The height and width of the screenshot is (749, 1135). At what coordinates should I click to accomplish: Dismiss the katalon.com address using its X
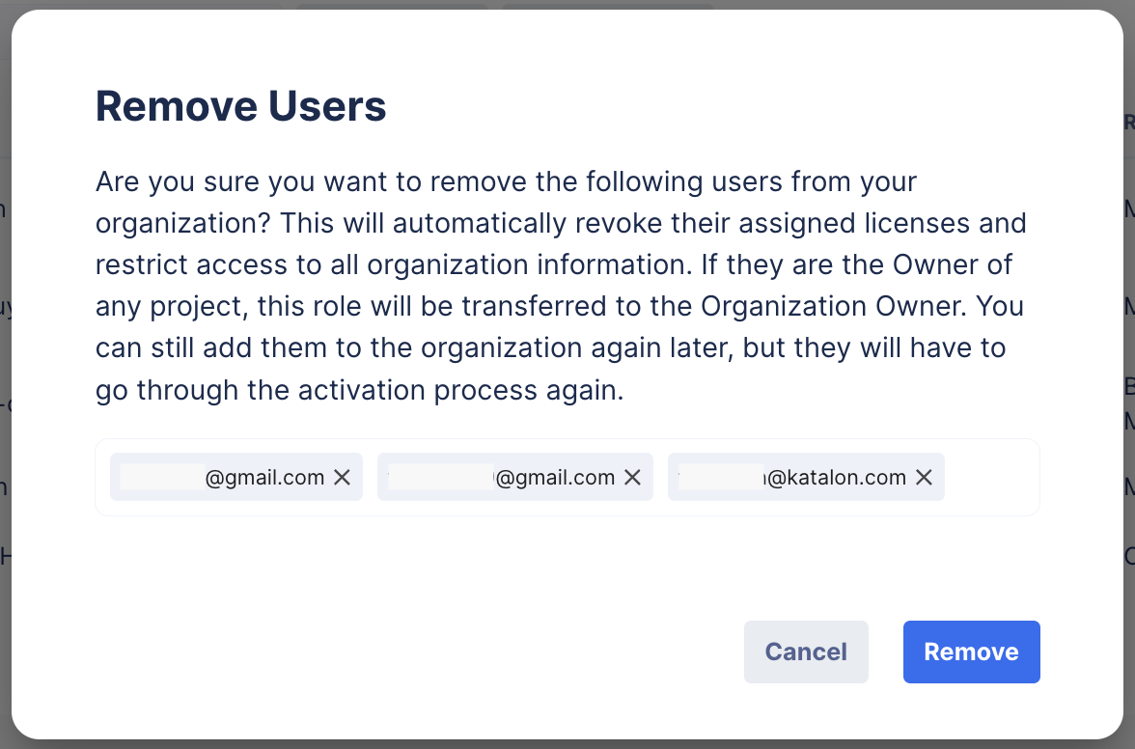point(924,477)
